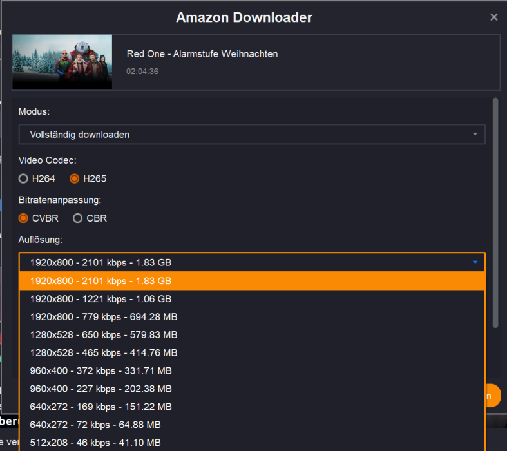Select 1920x800 - 779 kbps - 694.28 MB
The width and height of the screenshot is (507, 451).
[252, 317]
